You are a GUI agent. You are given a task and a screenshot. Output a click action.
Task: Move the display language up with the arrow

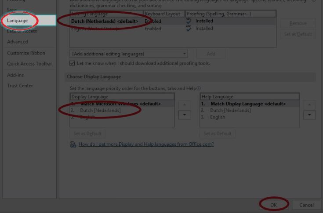pos(185,105)
